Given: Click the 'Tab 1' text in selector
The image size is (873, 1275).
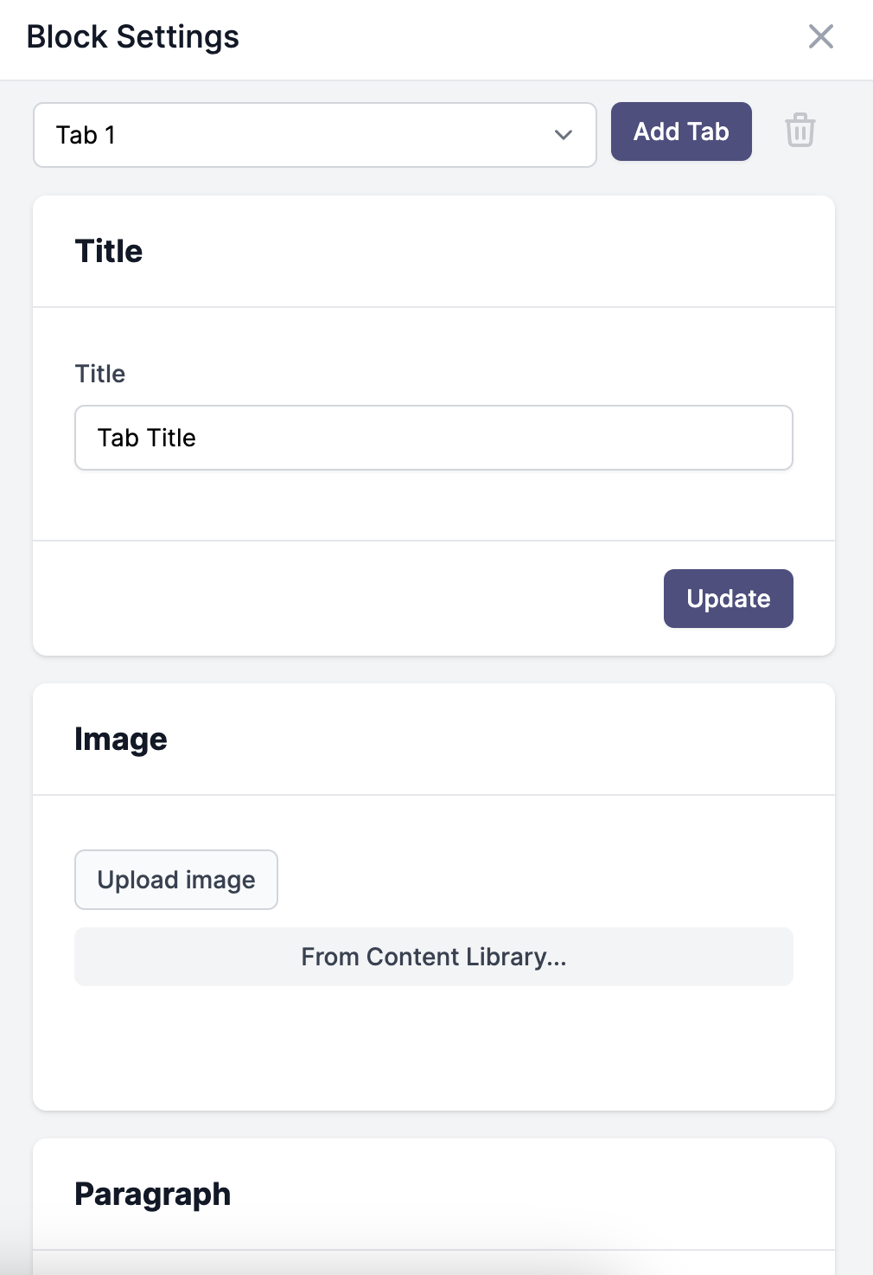Looking at the screenshot, I should pyautogui.click(x=86, y=135).
